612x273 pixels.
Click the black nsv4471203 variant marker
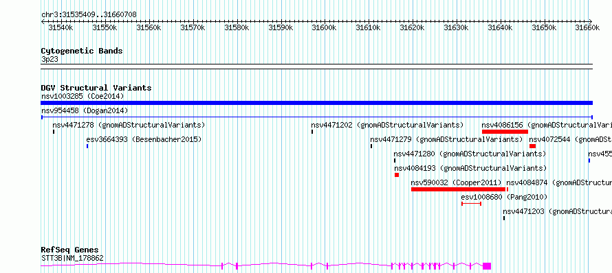point(504,218)
